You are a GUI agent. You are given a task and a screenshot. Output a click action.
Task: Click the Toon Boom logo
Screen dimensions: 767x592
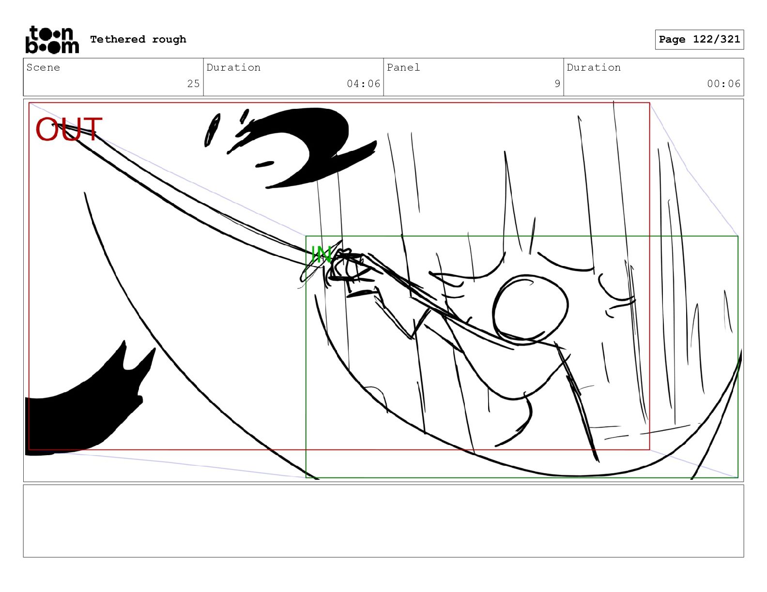pos(52,39)
